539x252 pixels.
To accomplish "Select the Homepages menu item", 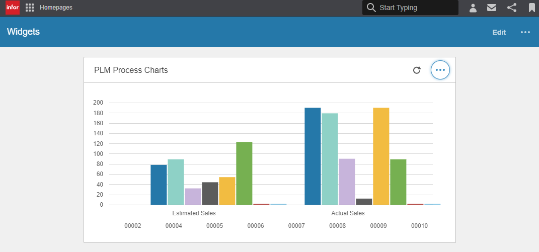I will 56,8.
